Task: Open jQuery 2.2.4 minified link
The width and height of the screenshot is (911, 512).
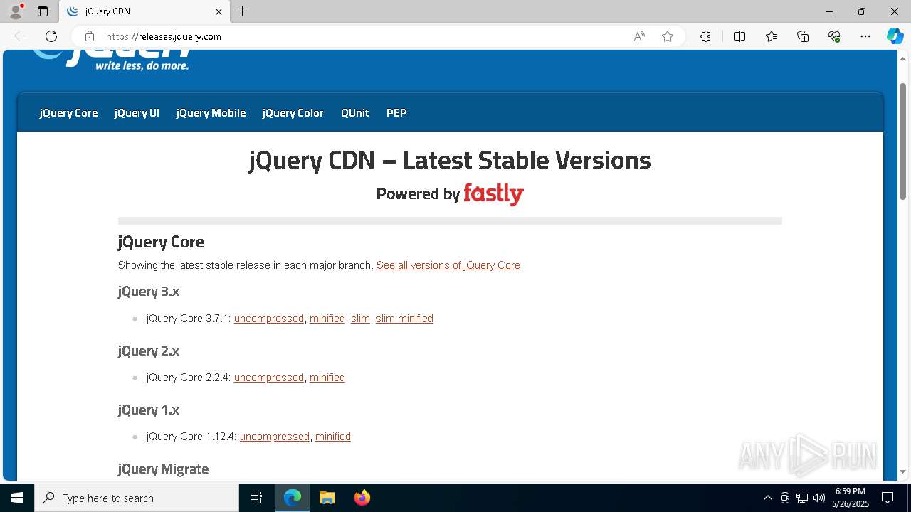Action: pyautogui.click(x=327, y=378)
